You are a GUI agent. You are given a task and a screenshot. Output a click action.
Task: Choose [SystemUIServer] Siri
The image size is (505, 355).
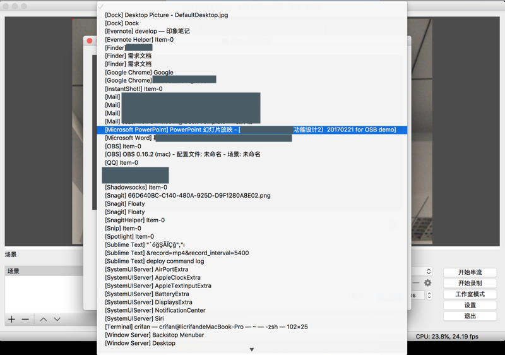pos(252,318)
